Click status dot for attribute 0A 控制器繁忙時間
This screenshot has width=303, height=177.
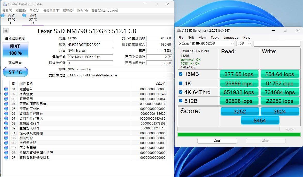click(6, 133)
